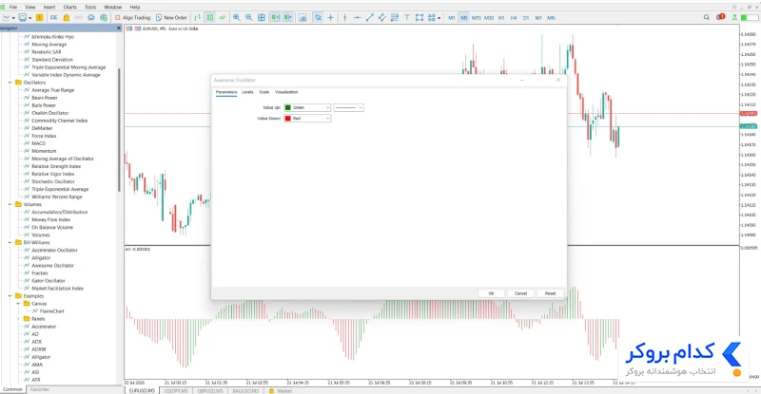Open the Value Up Green color dropdown
Screen dimensions: 761x394
click(x=307, y=107)
